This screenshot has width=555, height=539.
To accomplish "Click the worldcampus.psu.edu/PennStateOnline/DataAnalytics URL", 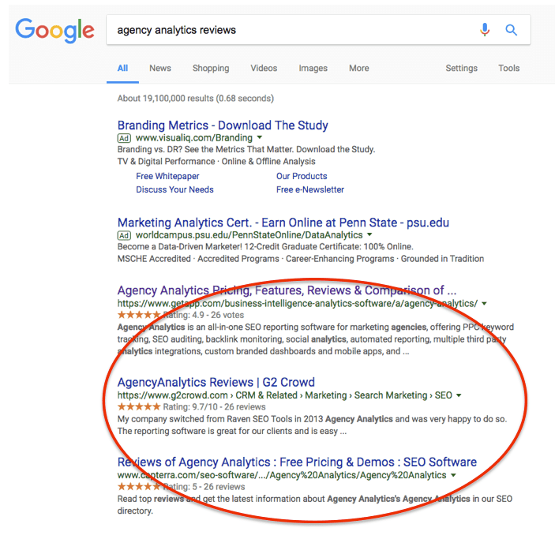I will [249, 235].
